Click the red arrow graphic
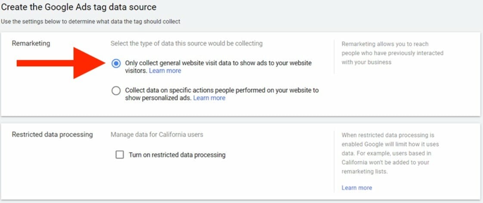483x203 pixels. pos(61,63)
